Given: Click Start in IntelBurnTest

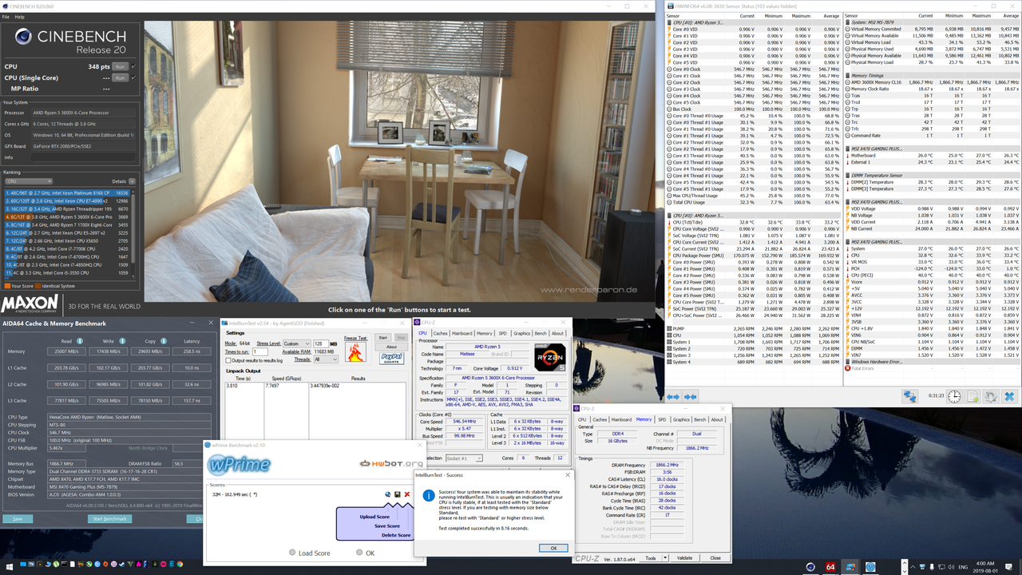Looking at the screenshot, I should tap(382, 338).
